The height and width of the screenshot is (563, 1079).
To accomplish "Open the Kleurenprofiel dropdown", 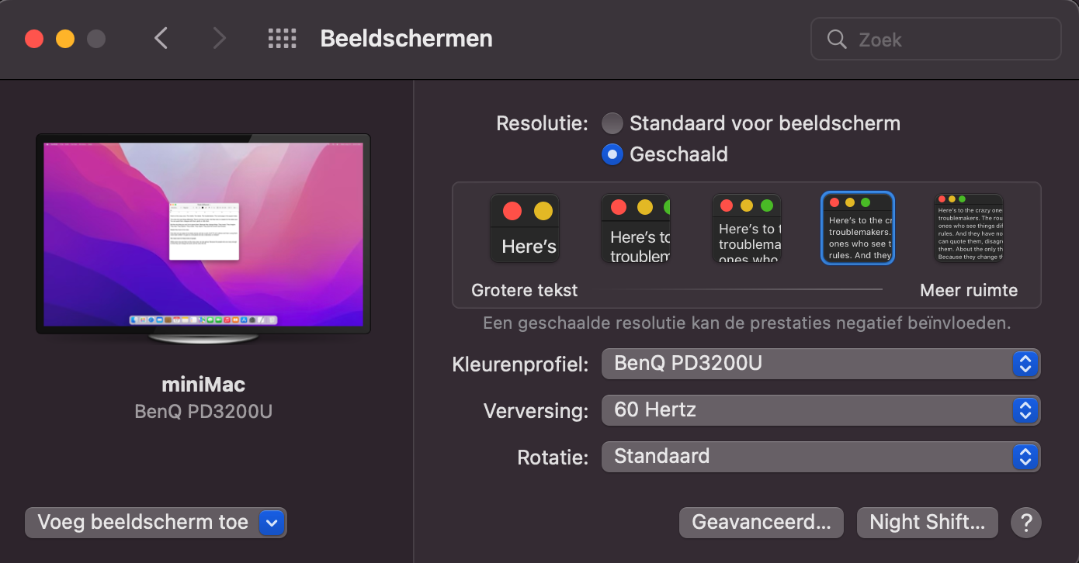I will [x=821, y=363].
